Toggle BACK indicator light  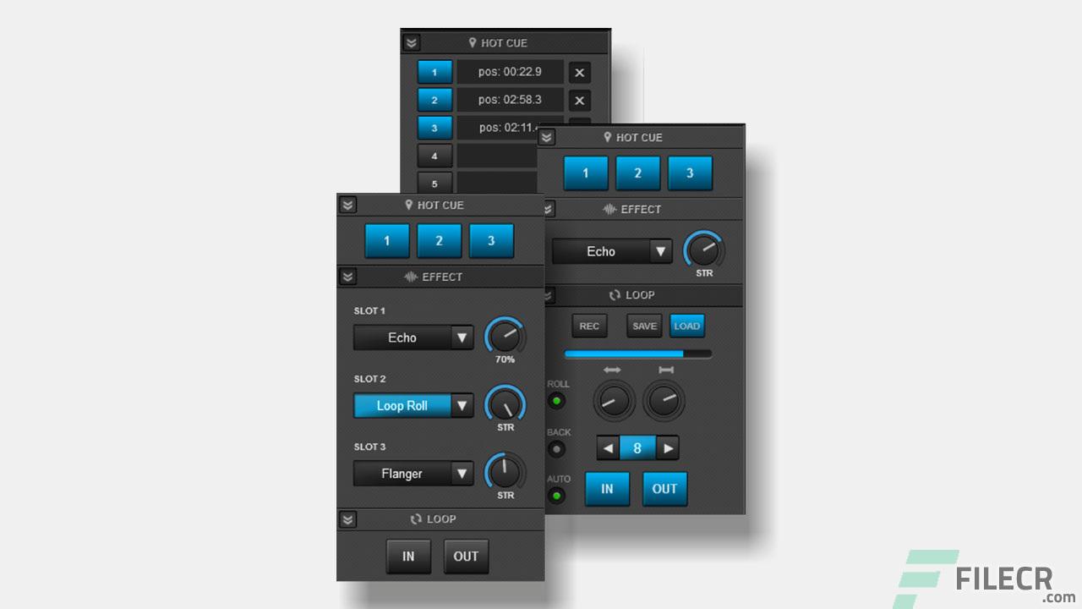point(558,448)
